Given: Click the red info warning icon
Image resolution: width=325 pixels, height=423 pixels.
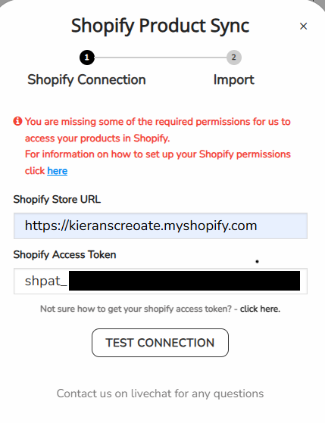Looking at the screenshot, I should click(17, 121).
